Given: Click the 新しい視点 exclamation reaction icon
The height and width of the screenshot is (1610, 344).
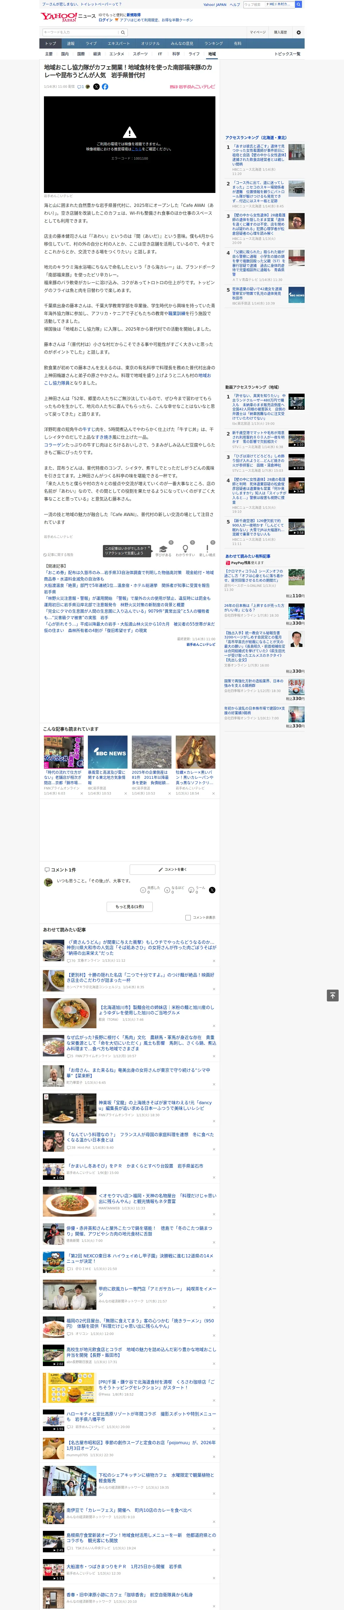Looking at the screenshot, I should [x=207, y=548].
